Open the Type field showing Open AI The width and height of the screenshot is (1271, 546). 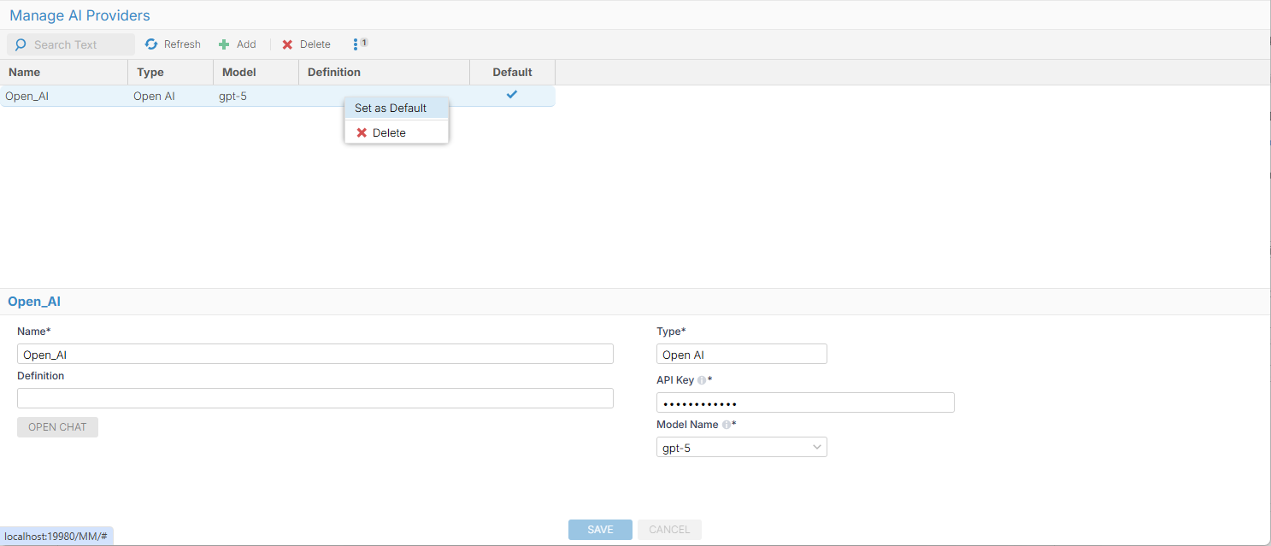coord(741,355)
